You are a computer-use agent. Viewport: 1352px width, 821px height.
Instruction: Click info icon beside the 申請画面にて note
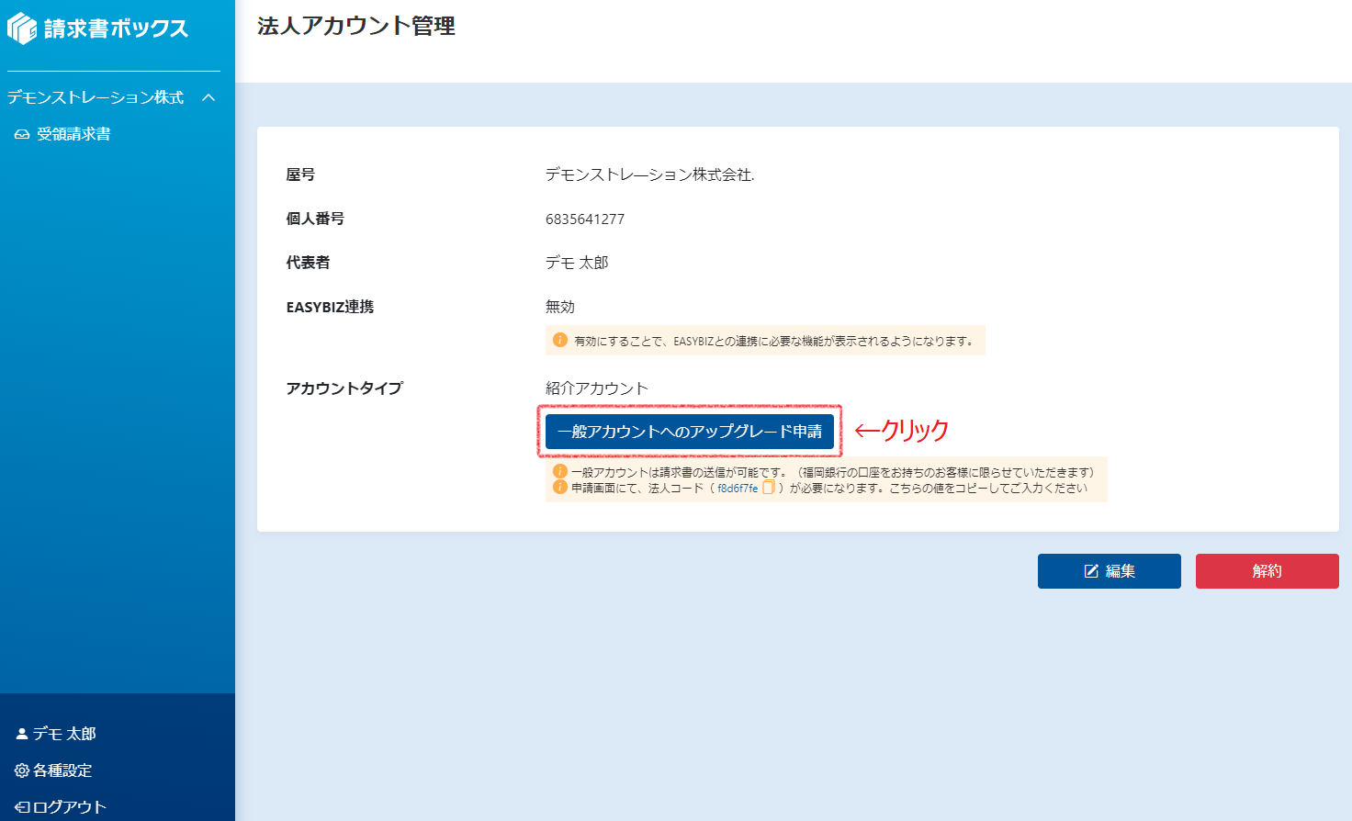559,488
